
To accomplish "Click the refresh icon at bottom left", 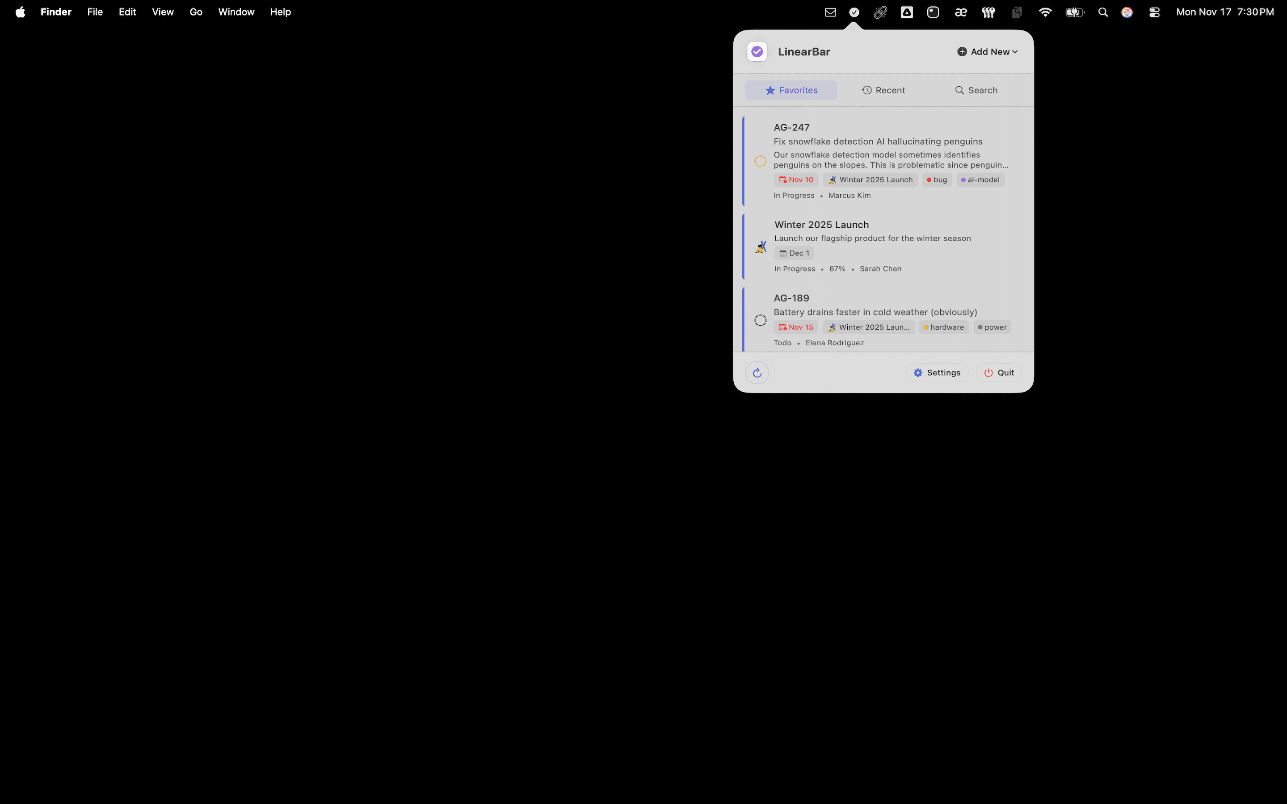I will click(x=757, y=372).
